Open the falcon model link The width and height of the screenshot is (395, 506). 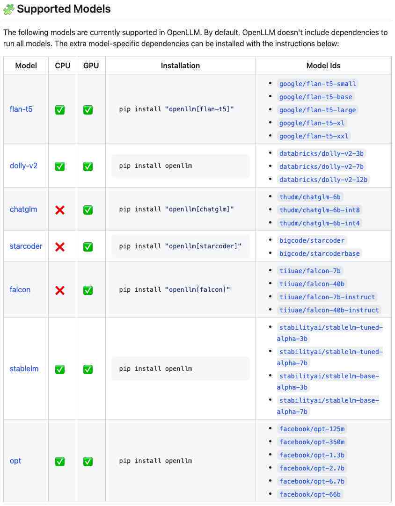click(20, 289)
